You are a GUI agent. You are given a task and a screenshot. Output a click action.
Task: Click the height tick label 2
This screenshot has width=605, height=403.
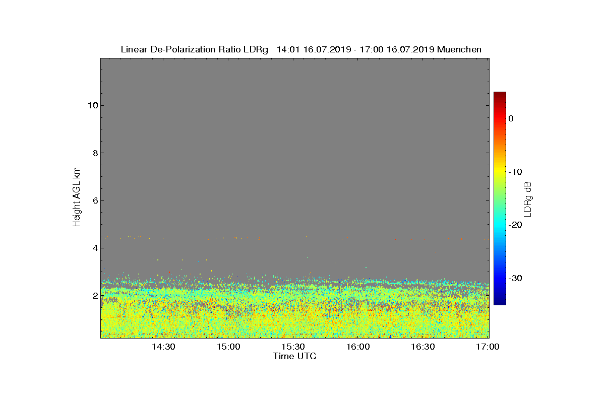95,296
